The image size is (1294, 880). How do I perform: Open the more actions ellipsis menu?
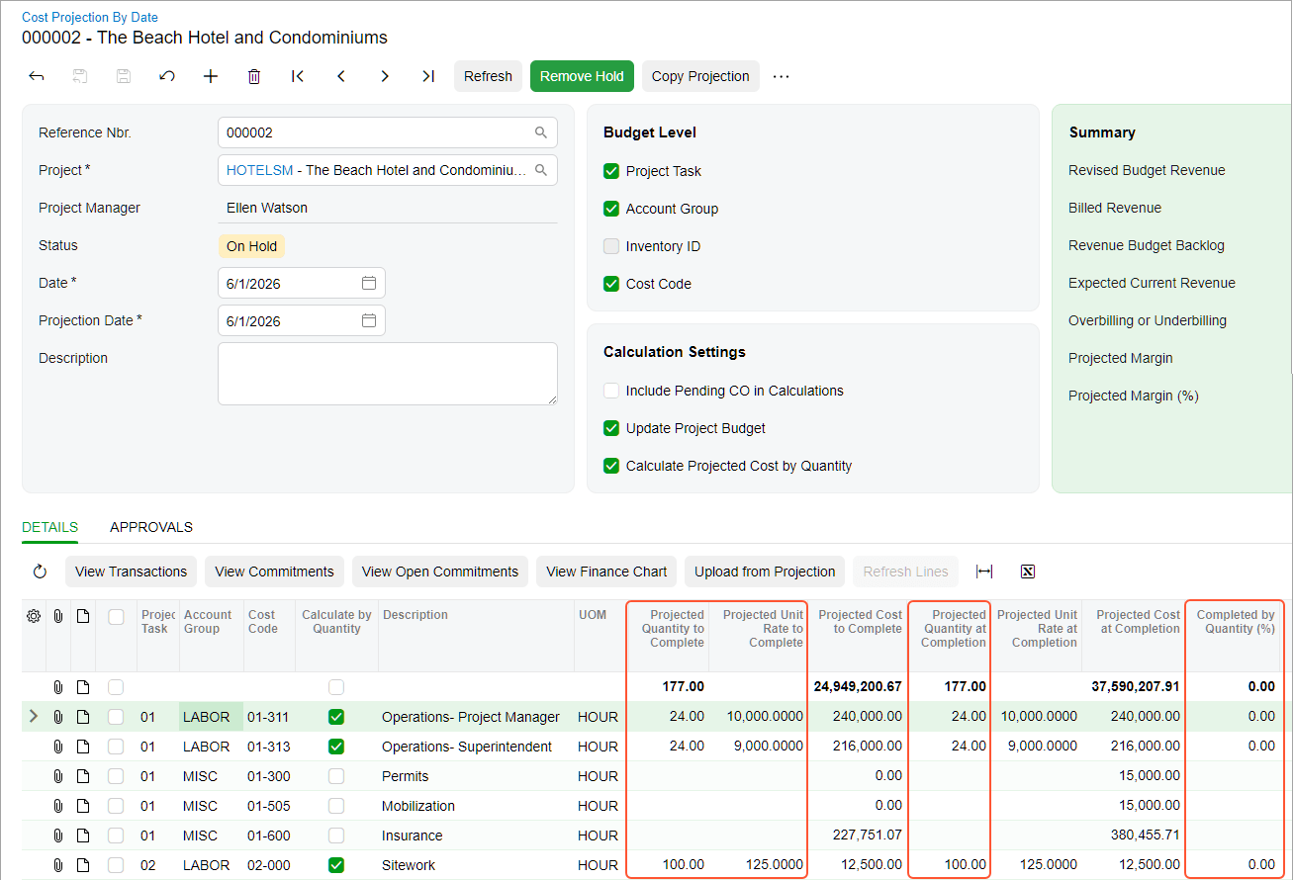(x=782, y=76)
